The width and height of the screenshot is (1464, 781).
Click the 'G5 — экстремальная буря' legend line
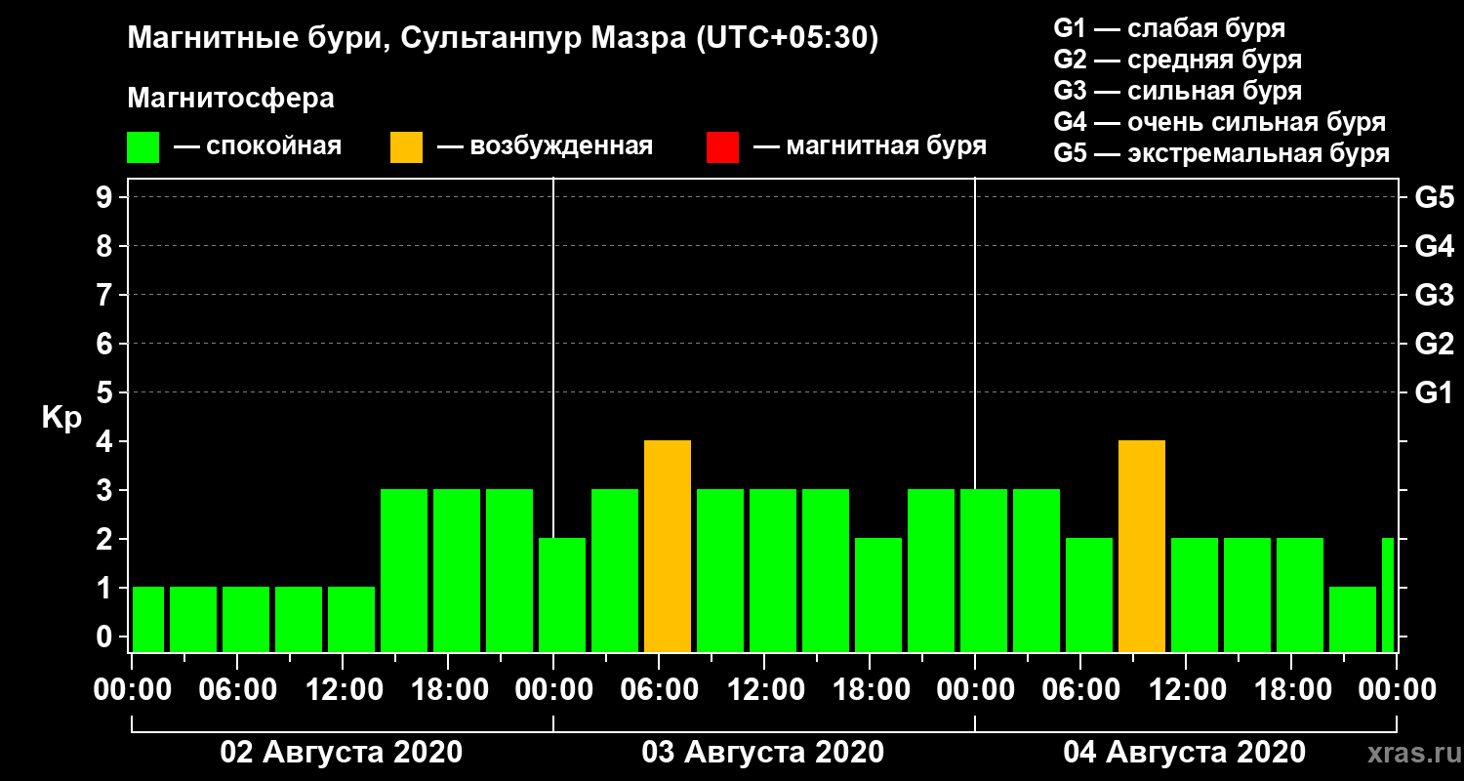pos(1221,154)
